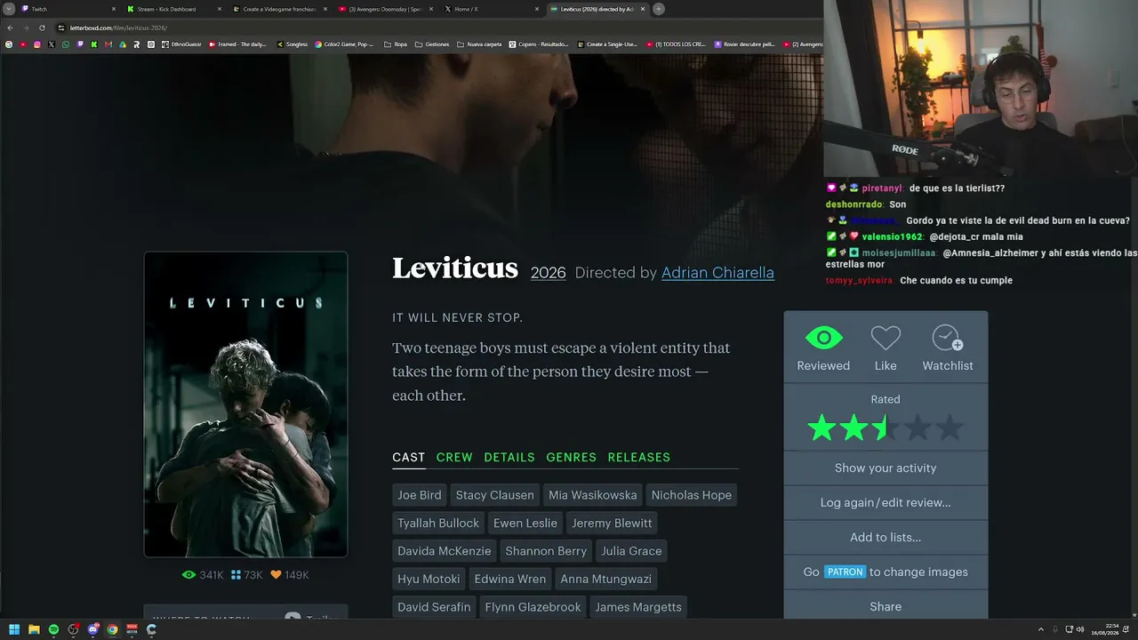Like the film with the heart icon
The height and width of the screenshot is (640, 1138).
tap(886, 339)
